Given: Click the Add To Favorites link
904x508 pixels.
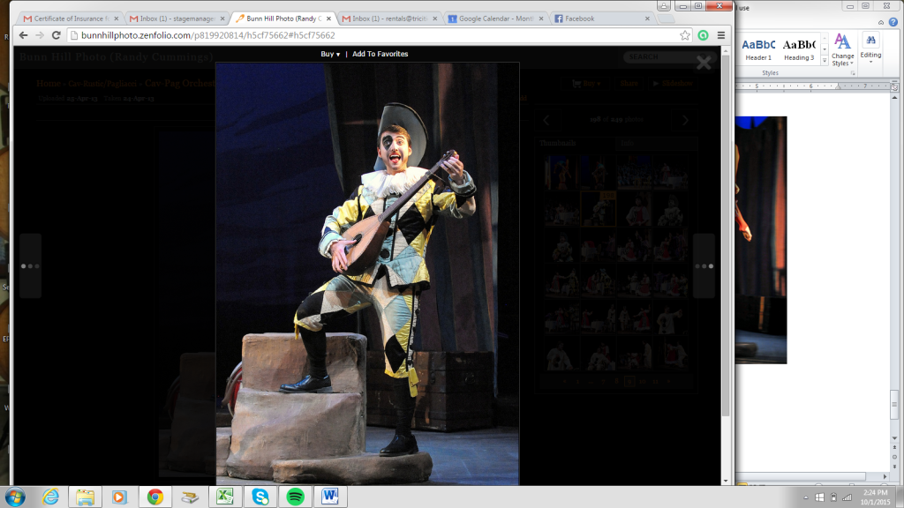Looking at the screenshot, I should pyautogui.click(x=380, y=54).
